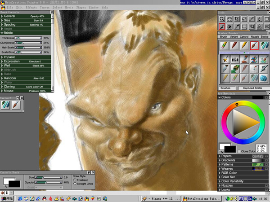The image size is (270, 202).
Task: Choose the yellow pencil brush in top row
Action: point(244,46)
